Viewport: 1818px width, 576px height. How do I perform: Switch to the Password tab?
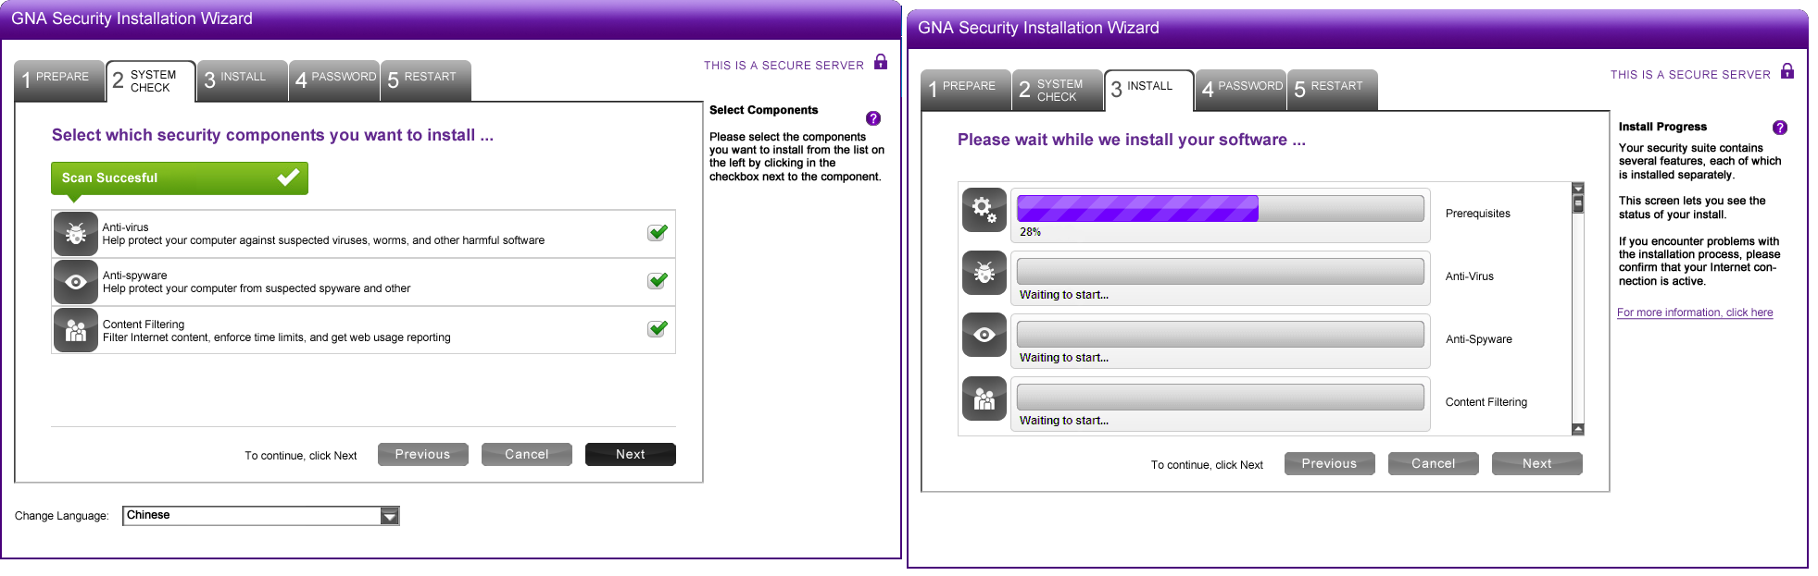[x=333, y=80]
